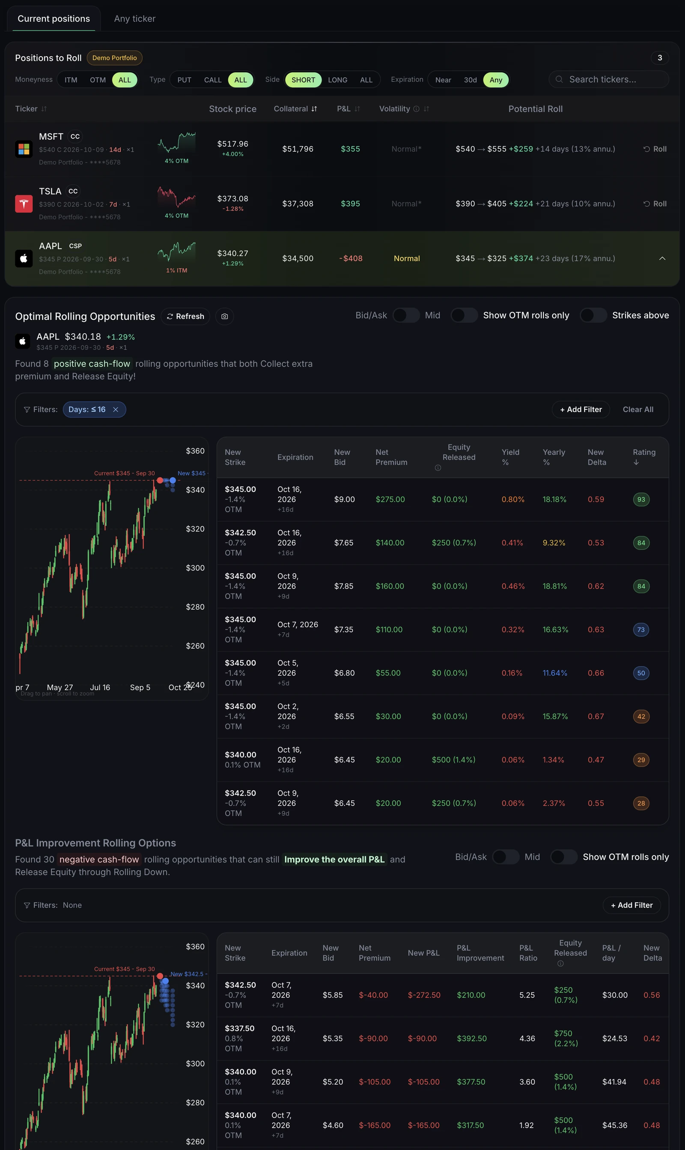
Task: Focus the Search tickers input field
Action: coord(609,79)
